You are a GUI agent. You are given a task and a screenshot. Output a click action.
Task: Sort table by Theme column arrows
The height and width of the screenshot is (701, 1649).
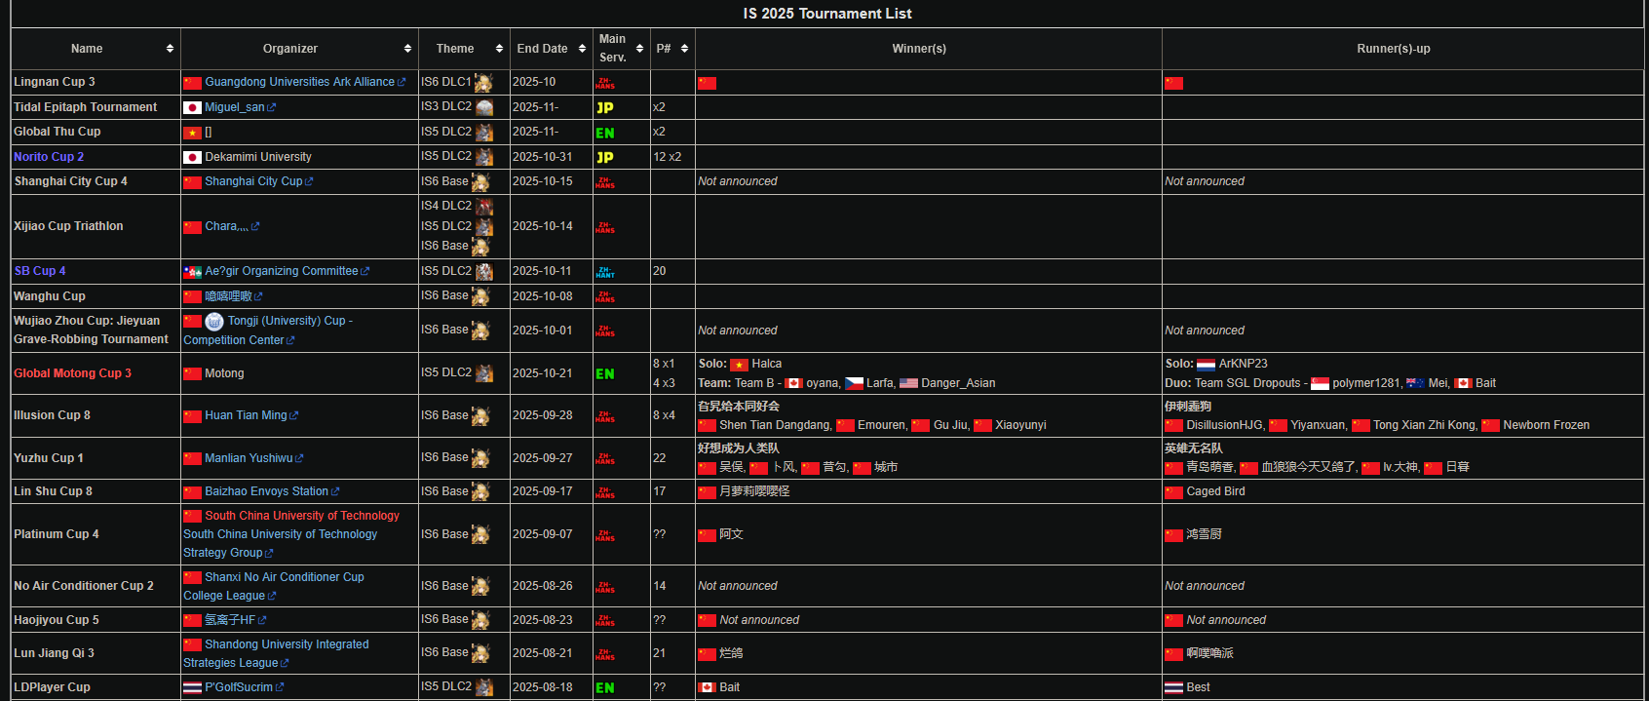coord(499,49)
